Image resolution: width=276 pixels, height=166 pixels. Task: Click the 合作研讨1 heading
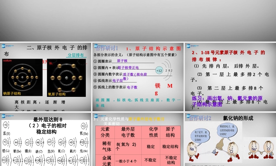coord(107,48)
